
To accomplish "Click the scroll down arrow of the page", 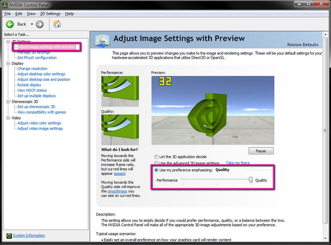I will point(325,238).
